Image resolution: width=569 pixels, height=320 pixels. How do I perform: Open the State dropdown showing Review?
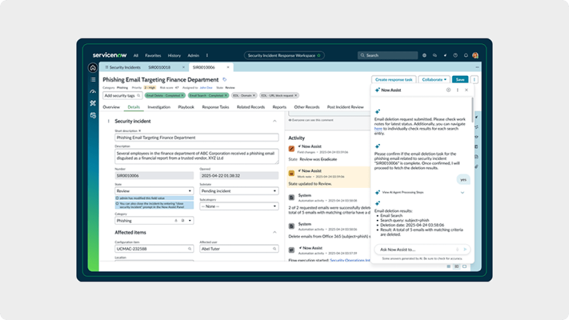click(x=154, y=191)
